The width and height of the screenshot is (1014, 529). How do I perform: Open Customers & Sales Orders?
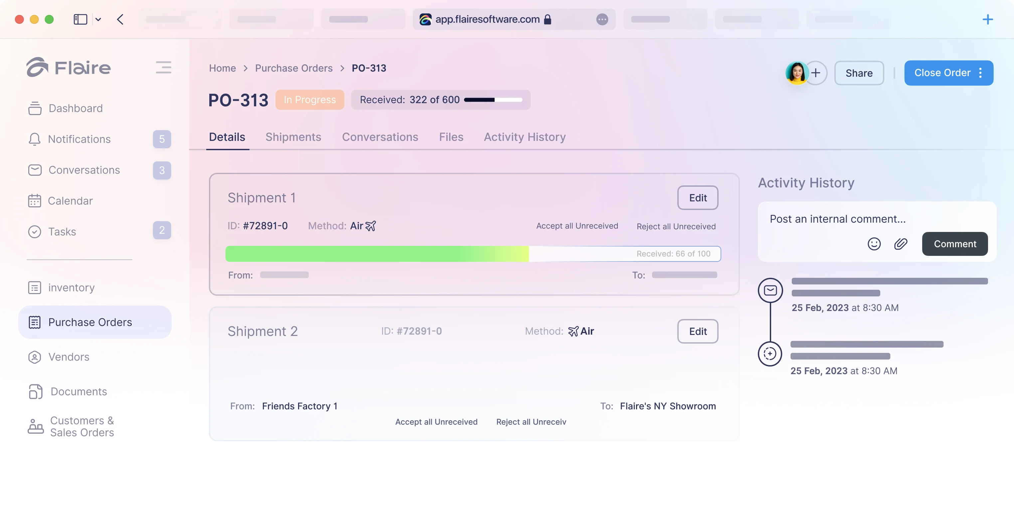(82, 426)
